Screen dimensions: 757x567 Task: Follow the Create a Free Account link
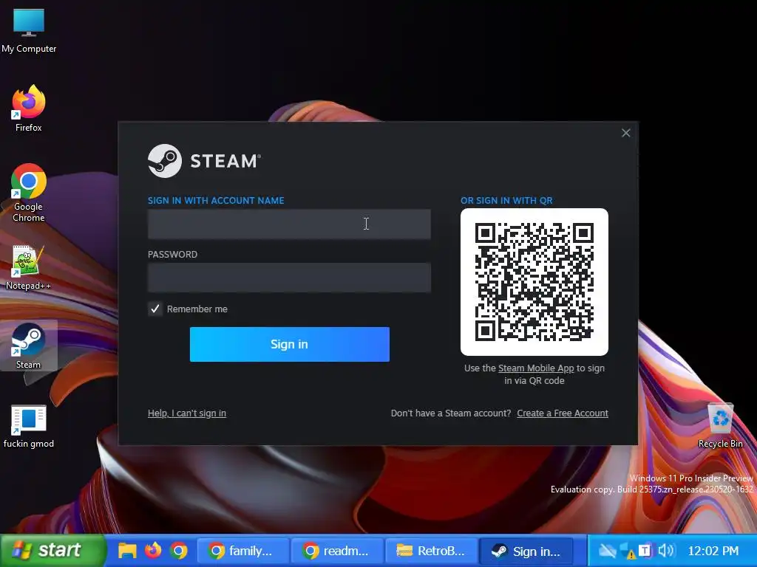(563, 413)
